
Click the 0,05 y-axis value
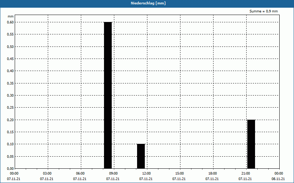coord(10,157)
